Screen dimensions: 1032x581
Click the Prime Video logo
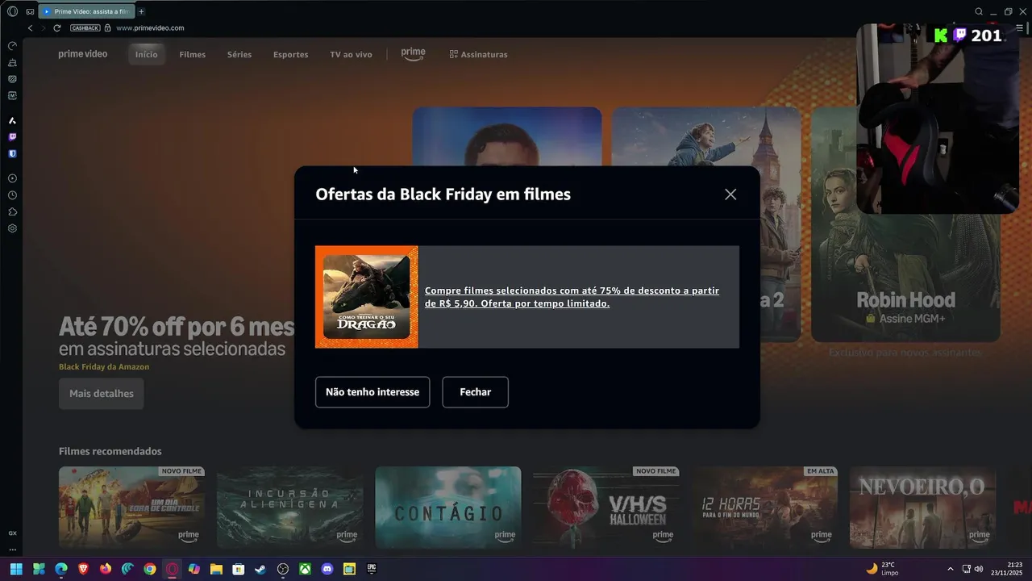tap(82, 54)
